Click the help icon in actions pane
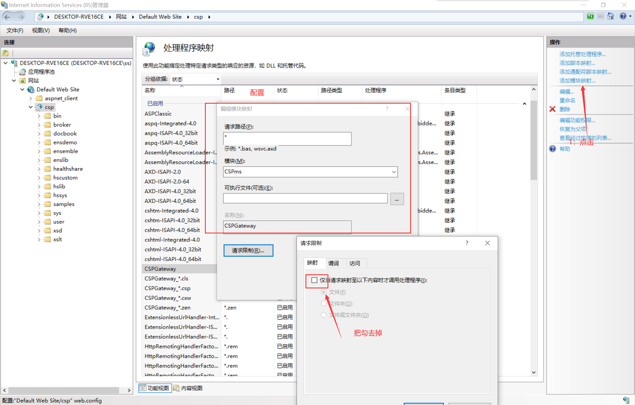Viewport: 635px width, 405px height. [x=553, y=149]
